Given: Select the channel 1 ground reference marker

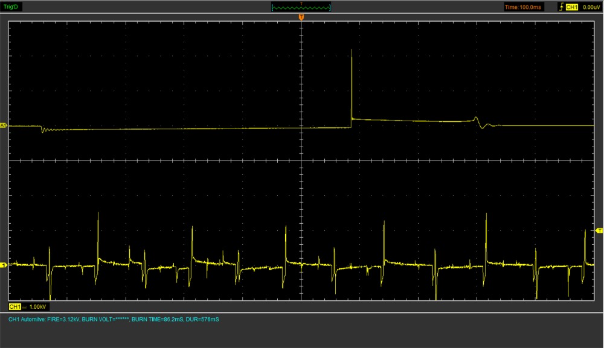Looking at the screenshot, I should (3, 265).
